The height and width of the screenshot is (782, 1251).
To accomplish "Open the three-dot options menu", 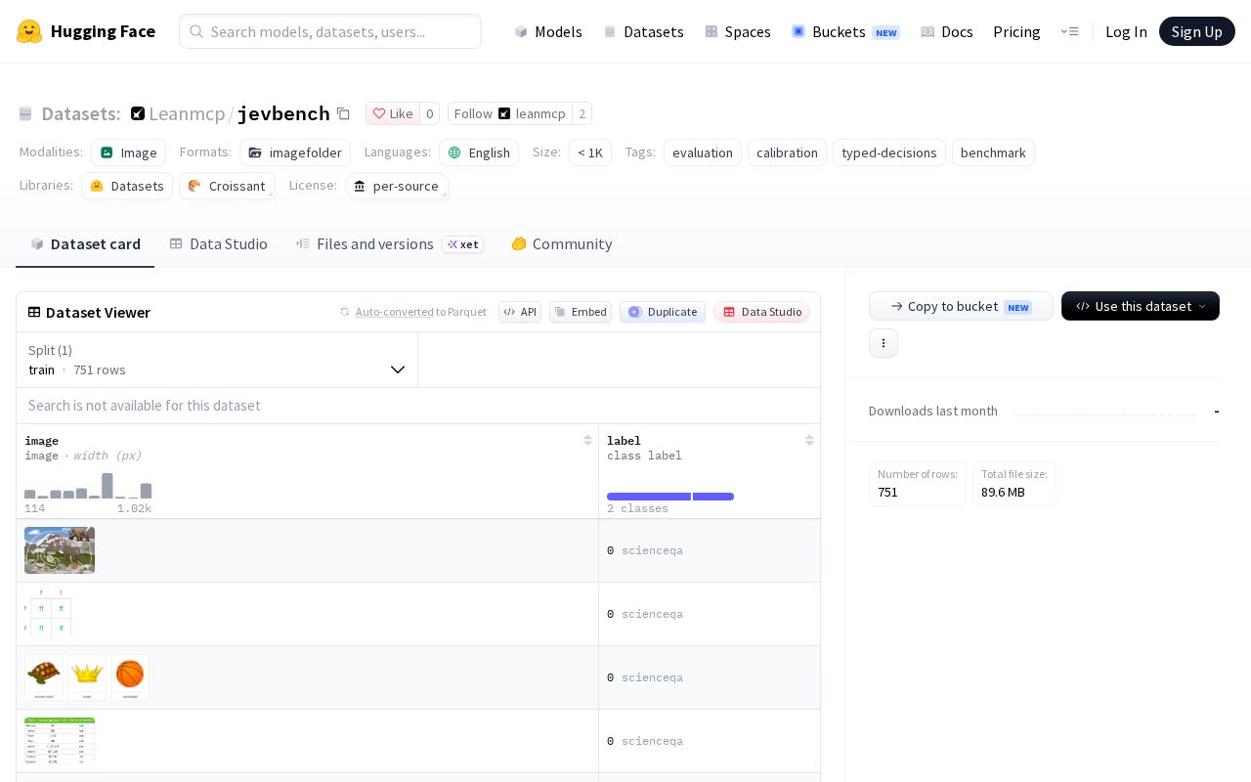I will pyautogui.click(x=884, y=343).
